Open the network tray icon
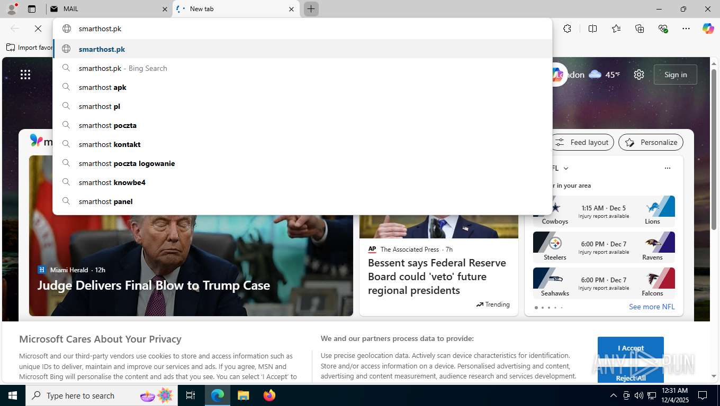Image resolution: width=720 pixels, height=406 pixels. [x=651, y=395]
